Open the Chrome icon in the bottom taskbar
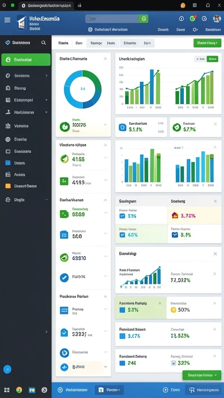Screen dimensions: 224x398 [x=19, y=390]
